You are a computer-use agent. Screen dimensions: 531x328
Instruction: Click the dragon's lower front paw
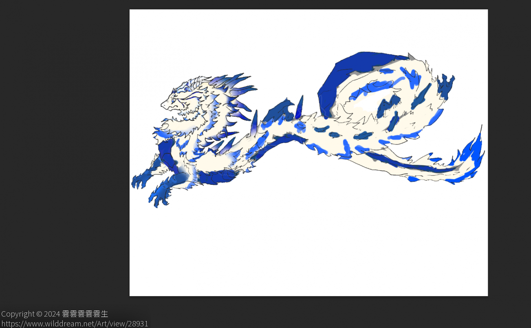point(160,198)
